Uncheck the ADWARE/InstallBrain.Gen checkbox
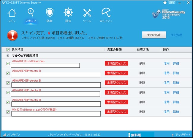 (8, 63)
